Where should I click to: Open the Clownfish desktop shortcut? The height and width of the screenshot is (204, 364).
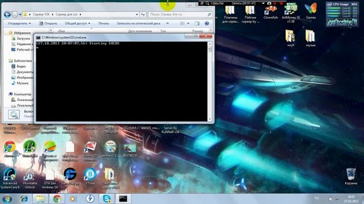point(271,11)
